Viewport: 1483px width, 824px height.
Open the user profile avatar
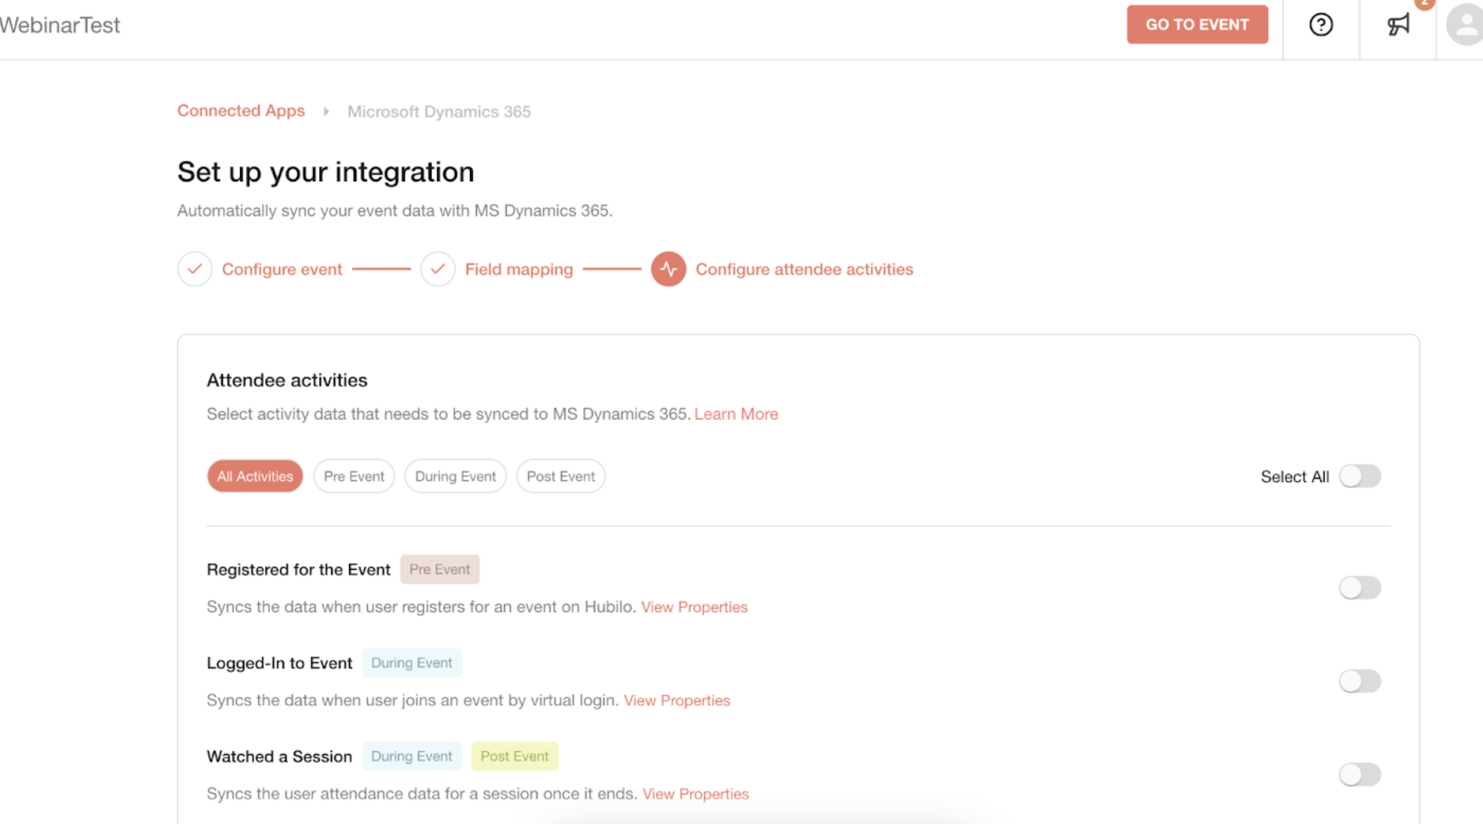click(1464, 25)
